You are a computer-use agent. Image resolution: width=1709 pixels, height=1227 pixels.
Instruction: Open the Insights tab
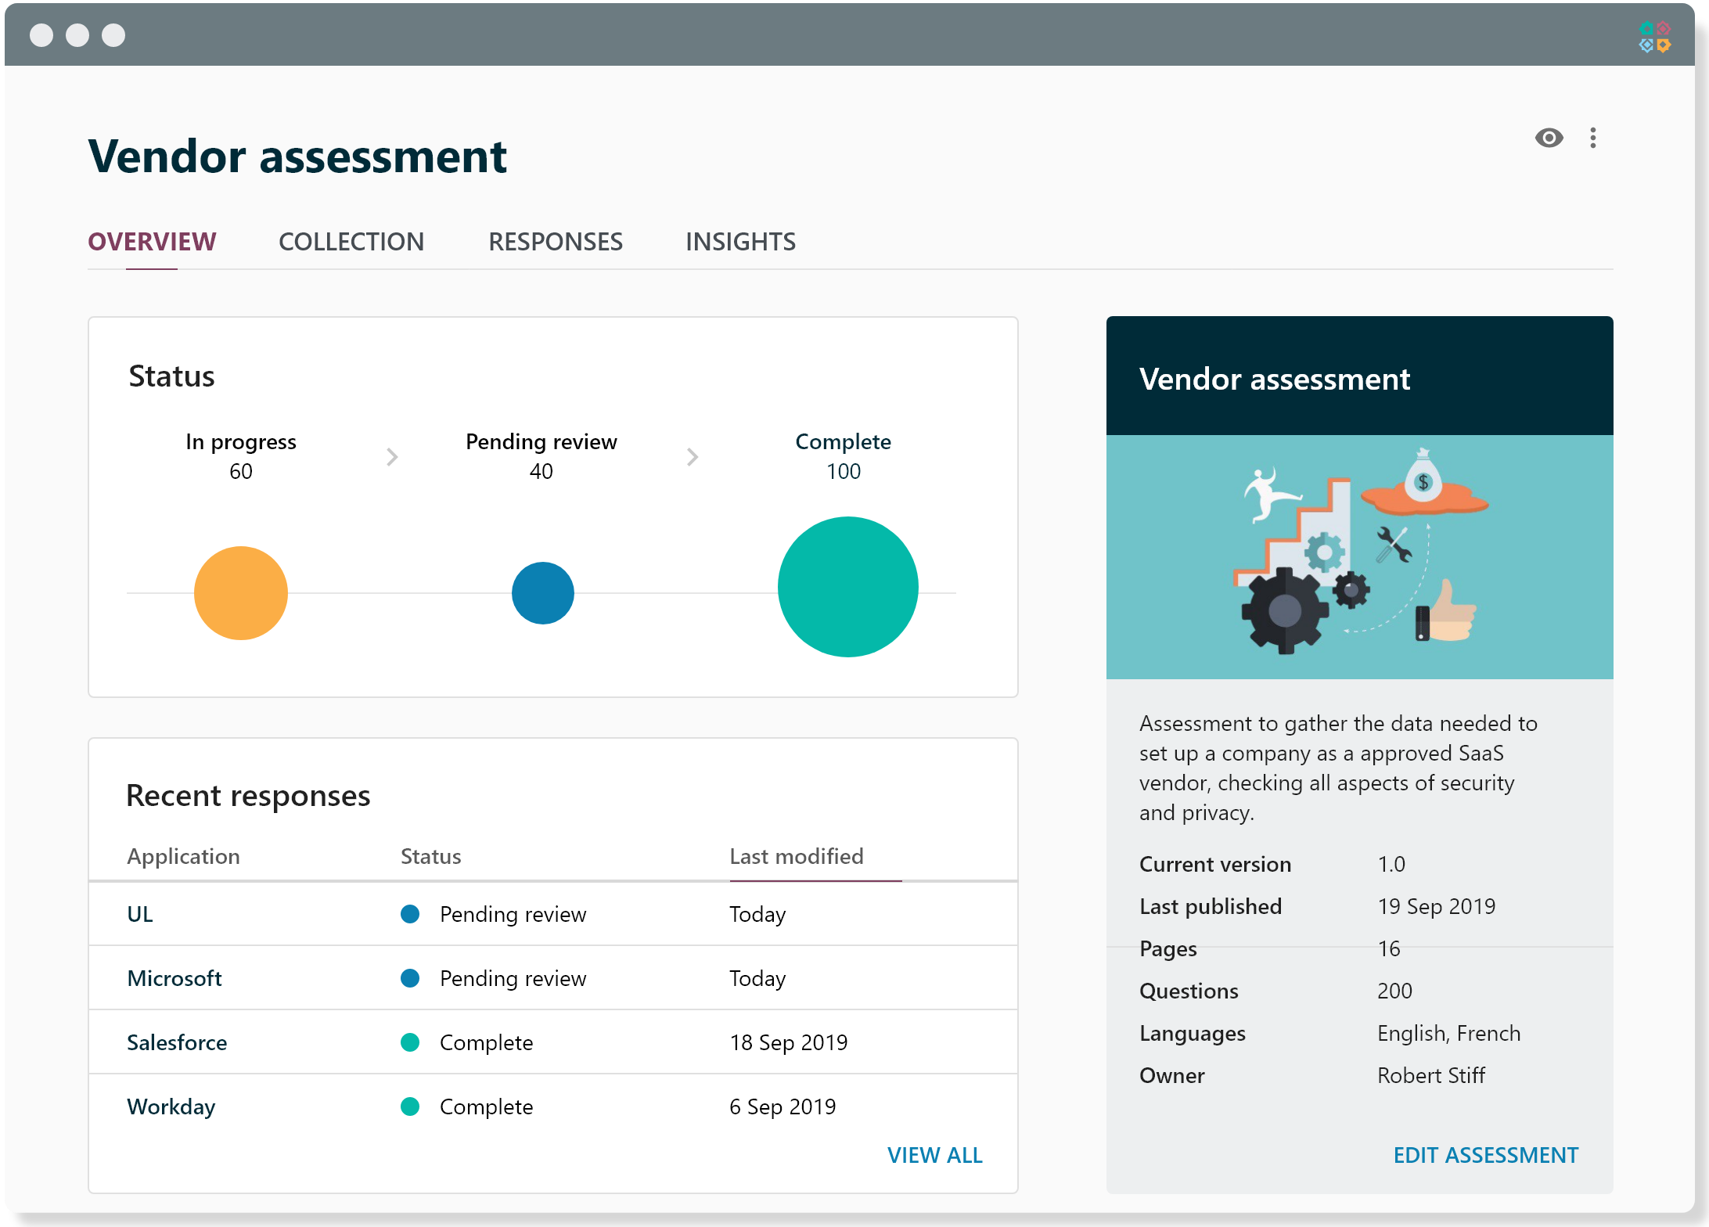point(740,242)
